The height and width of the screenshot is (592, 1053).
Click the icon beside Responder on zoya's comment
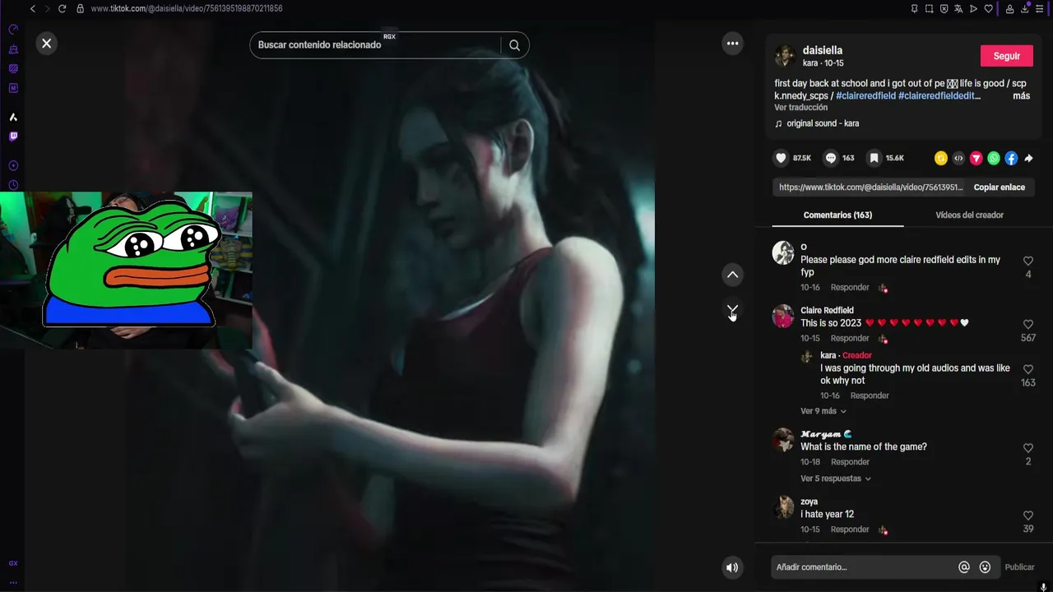tap(883, 530)
